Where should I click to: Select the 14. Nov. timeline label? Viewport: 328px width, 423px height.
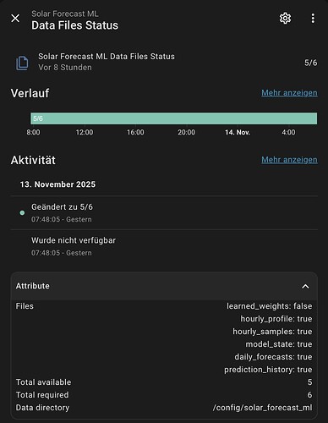click(238, 132)
